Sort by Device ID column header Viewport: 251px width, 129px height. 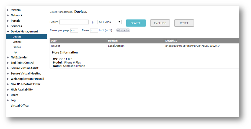point(171,41)
